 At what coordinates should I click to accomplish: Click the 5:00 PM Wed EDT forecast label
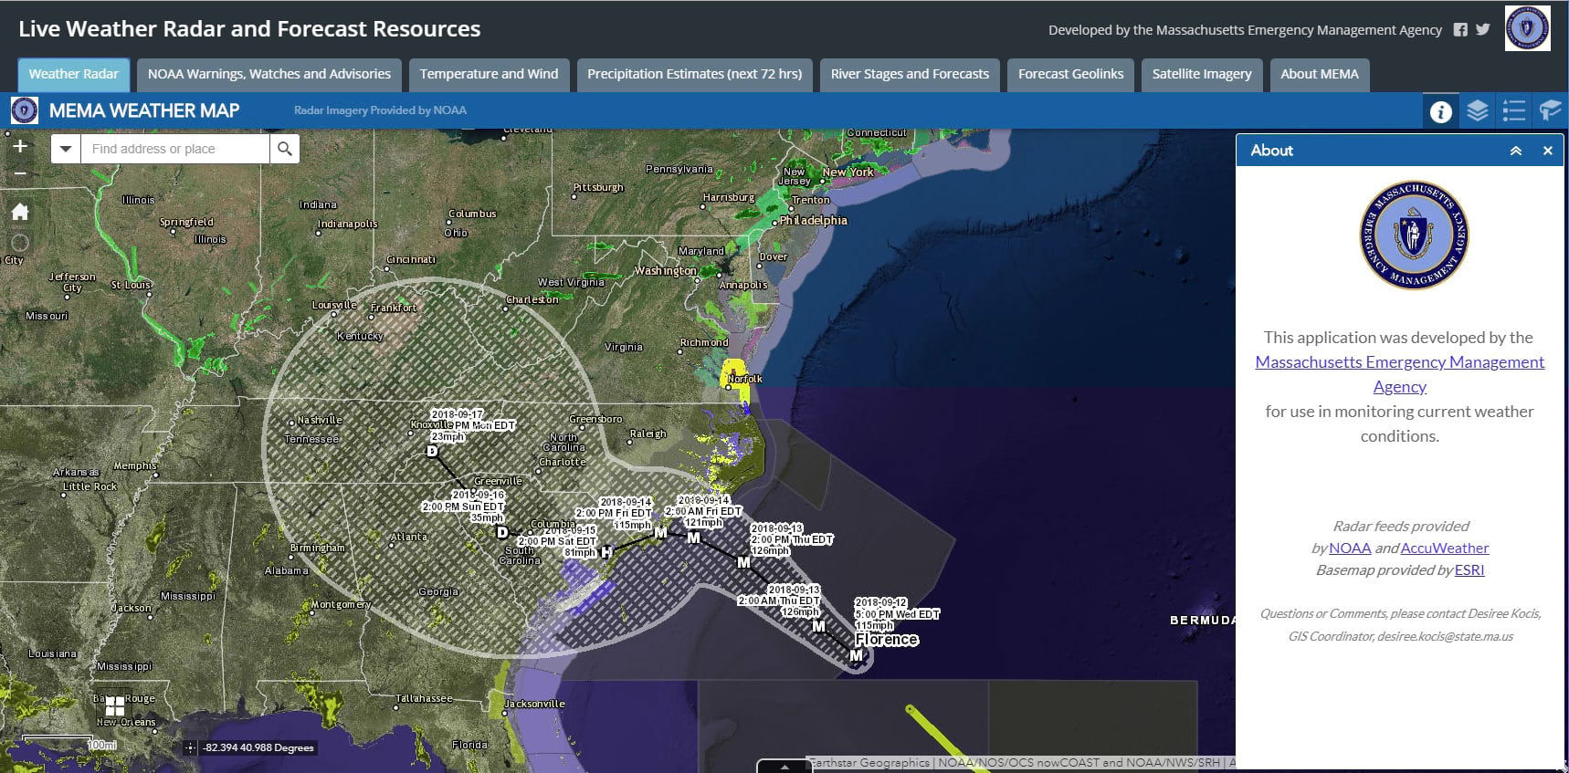[897, 614]
